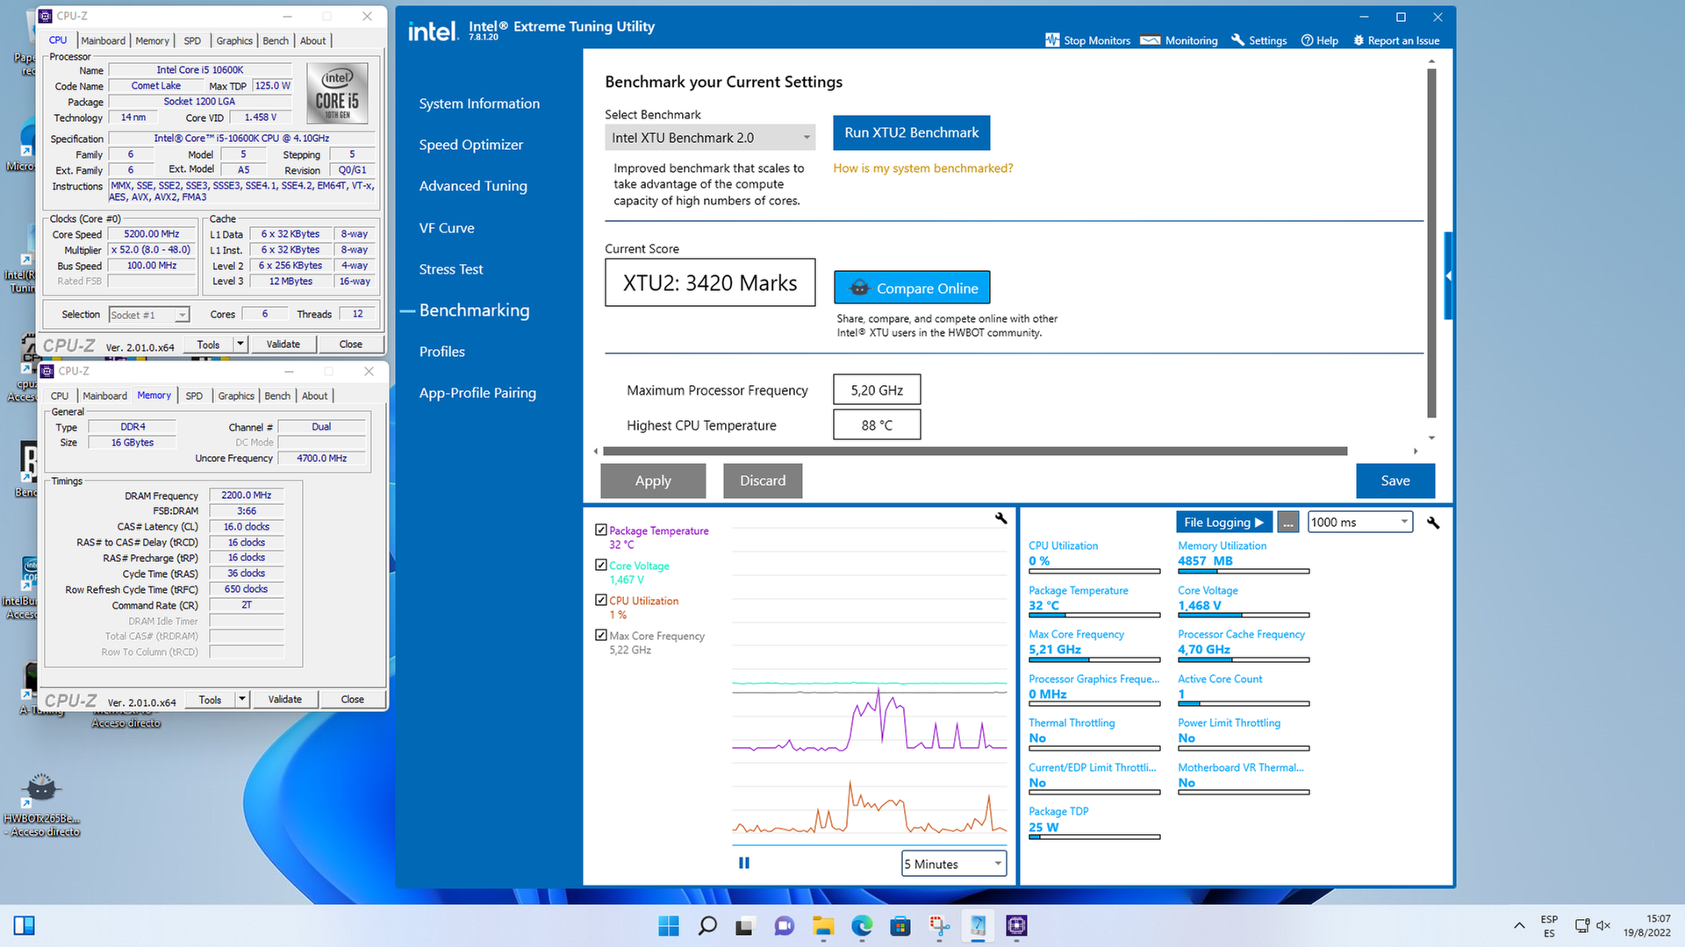Click the XTU2: 3420 Marks score box
The image size is (1685, 947).
click(x=710, y=282)
